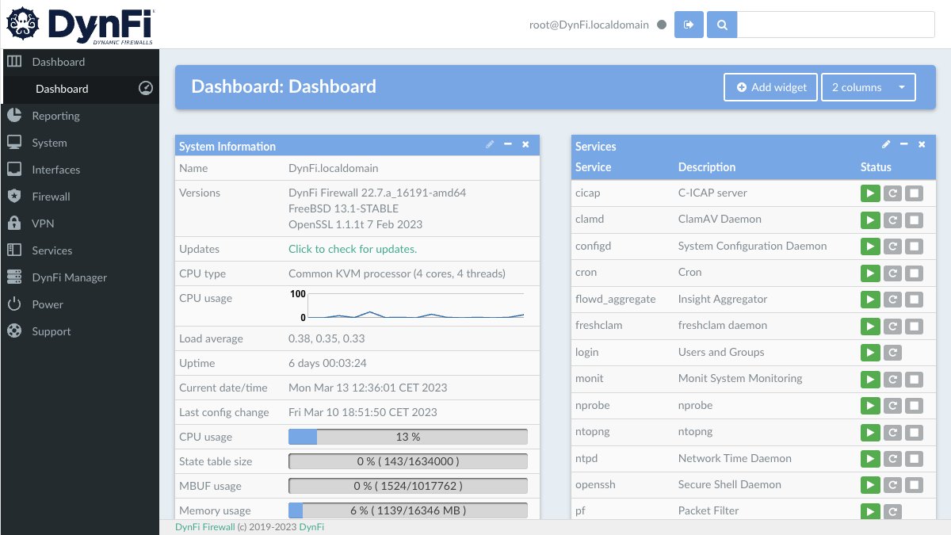Open the System menu in the sidebar
This screenshot has width=951, height=535.
click(x=48, y=143)
